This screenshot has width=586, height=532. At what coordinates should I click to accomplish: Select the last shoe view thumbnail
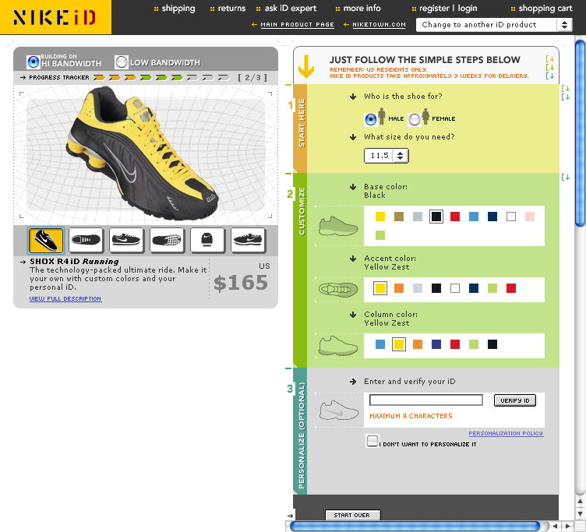[x=248, y=240]
